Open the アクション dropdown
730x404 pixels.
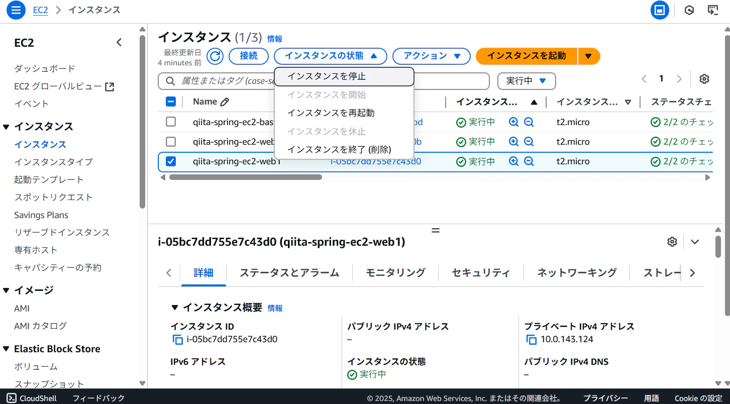[x=431, y=56]
